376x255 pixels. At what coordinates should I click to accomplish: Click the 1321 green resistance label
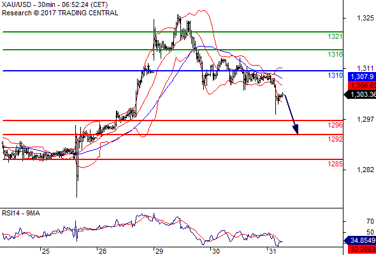coord(335,36)
